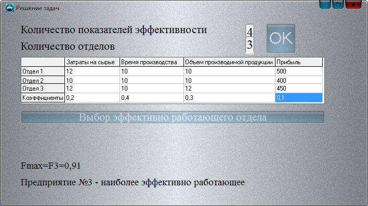Select row header 'Отдел 1'
The width and height of the screenshot is (368, 206).
tap(43, 71)
